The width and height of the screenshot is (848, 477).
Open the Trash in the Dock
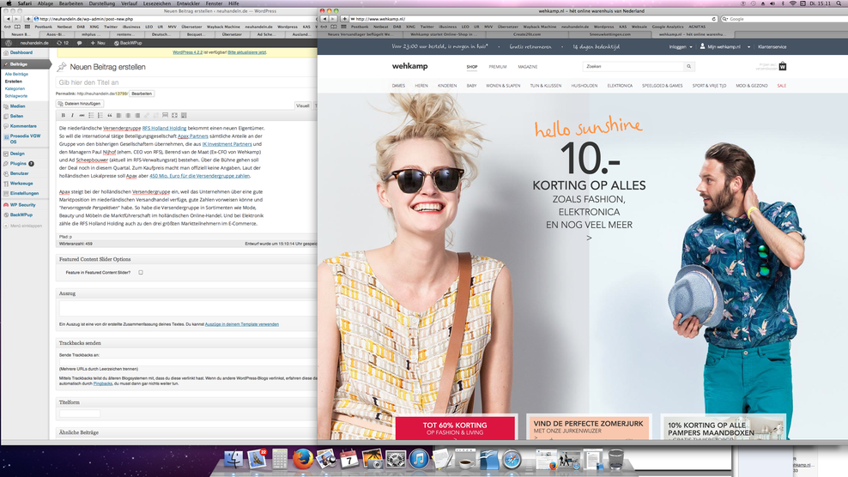(616, 460)
